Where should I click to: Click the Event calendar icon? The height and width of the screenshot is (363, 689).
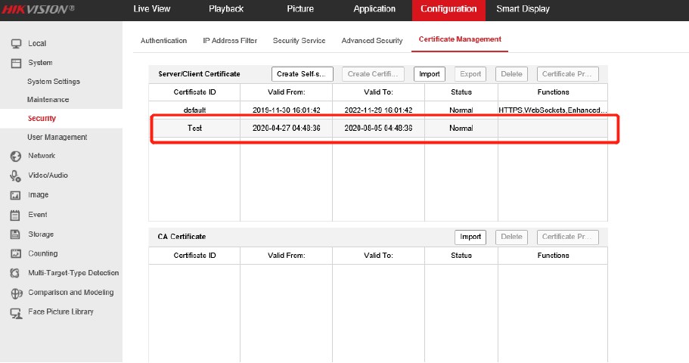(14, 215)
